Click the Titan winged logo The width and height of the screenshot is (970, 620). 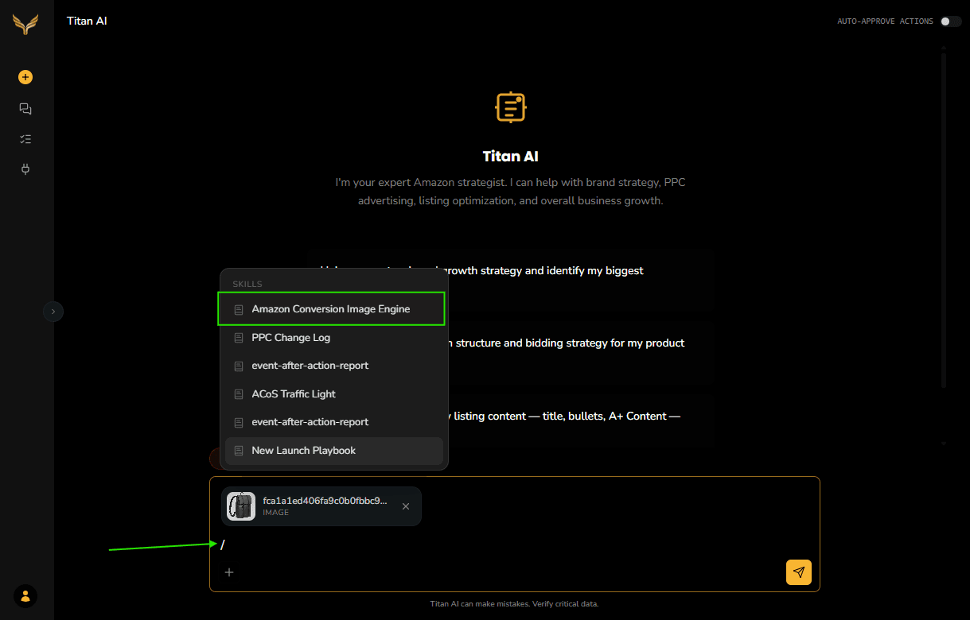click(25, 25)
